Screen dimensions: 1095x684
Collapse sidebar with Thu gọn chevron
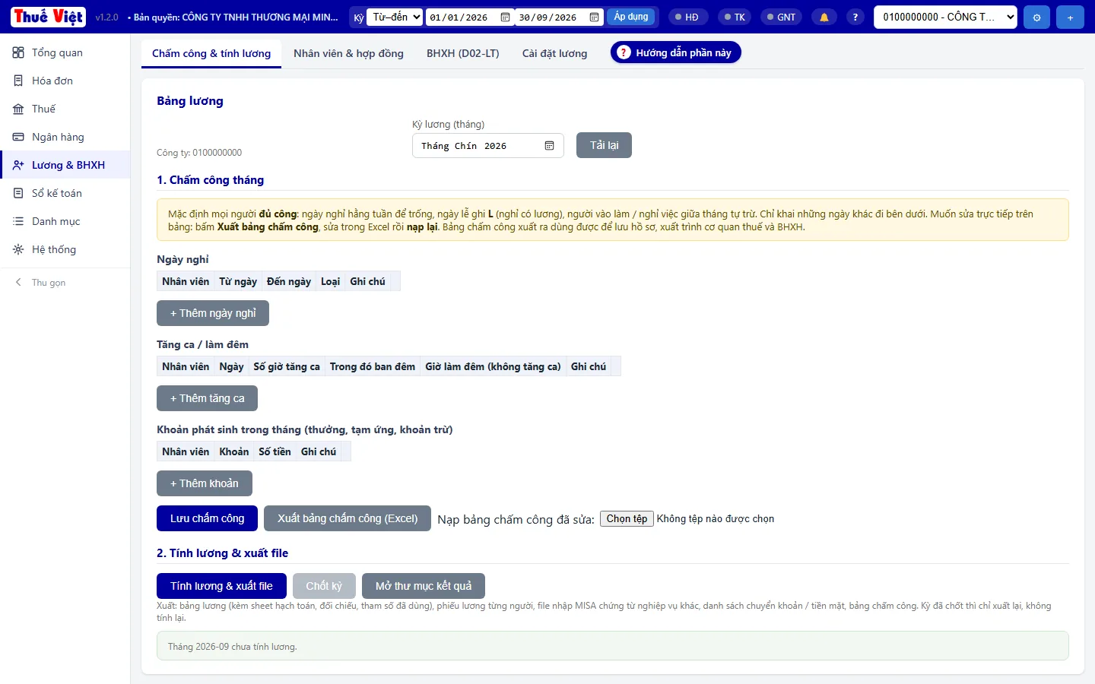[18, 282]
